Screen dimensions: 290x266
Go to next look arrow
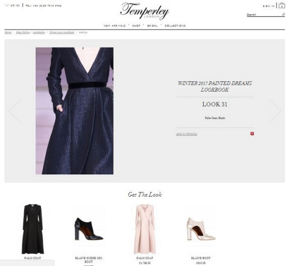click(275, 111)
